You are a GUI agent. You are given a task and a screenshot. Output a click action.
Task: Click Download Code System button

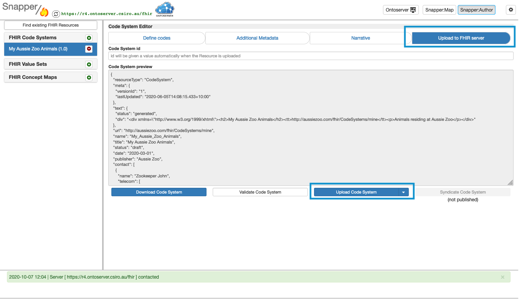[x=159, y=192]
